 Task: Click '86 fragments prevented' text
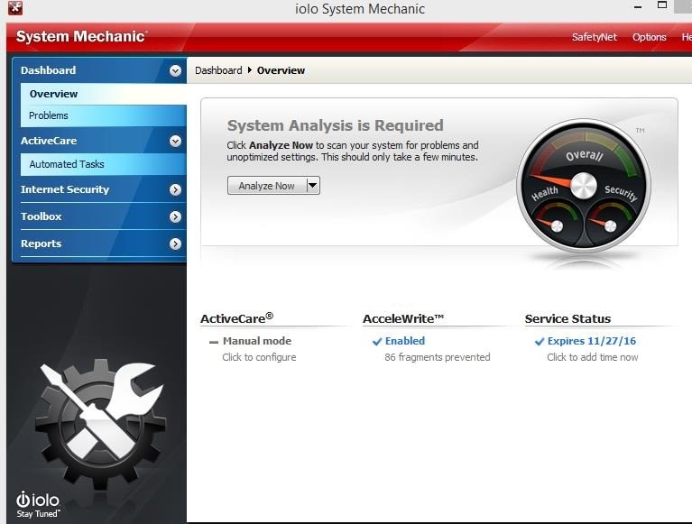click(438, 357)
